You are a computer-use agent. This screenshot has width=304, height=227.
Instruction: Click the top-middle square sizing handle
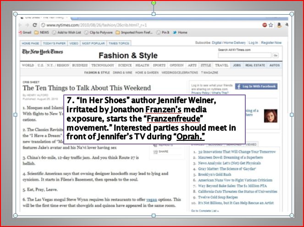point(154,14)
